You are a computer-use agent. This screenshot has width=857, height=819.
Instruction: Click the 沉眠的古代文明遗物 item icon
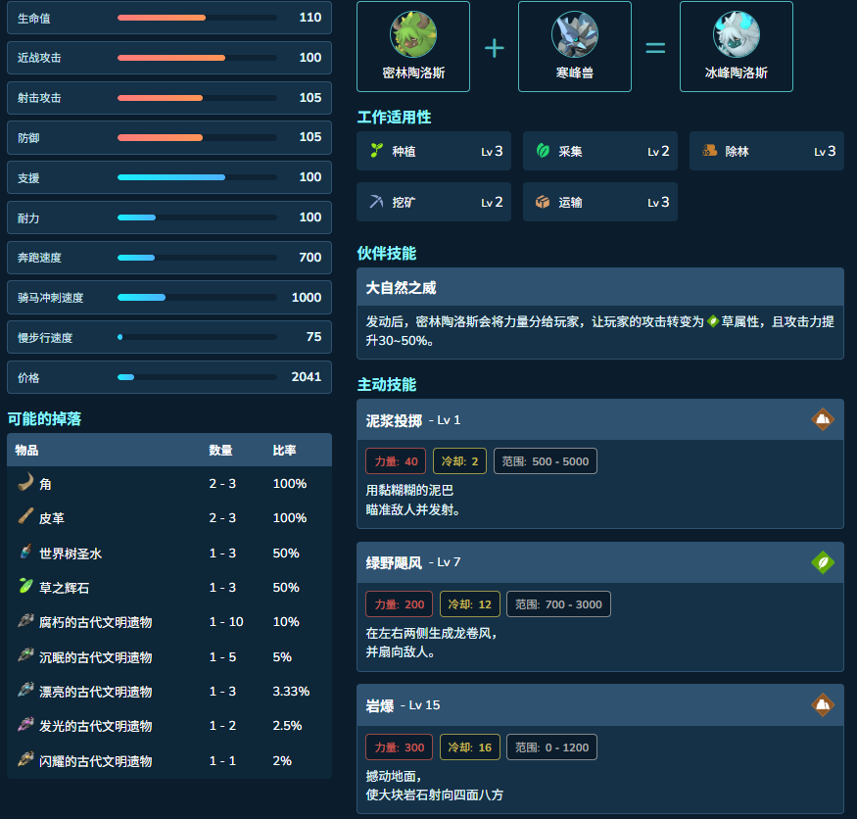25,655
